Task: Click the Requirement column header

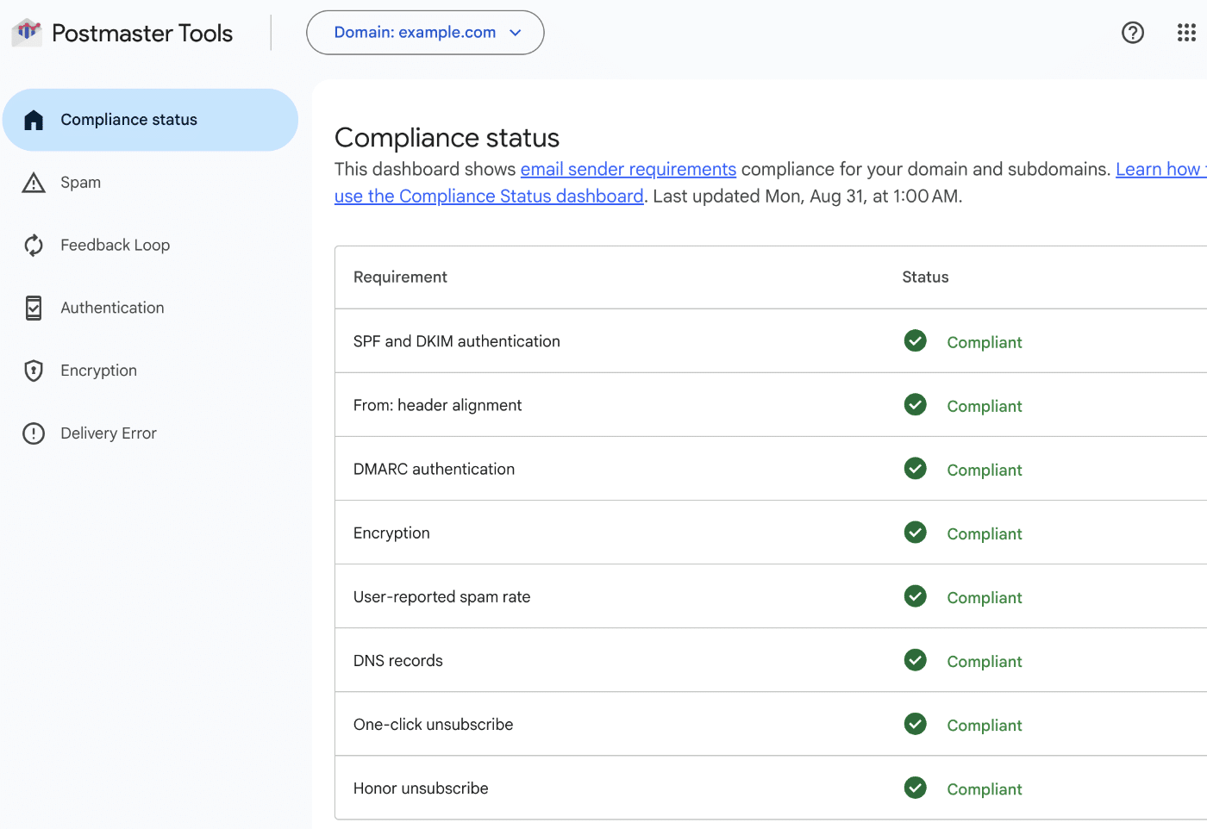Action: 400,277
